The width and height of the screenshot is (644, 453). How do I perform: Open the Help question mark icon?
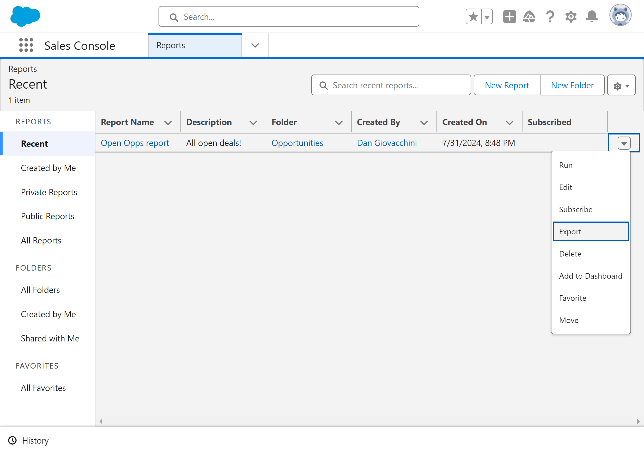click(x=550, y=16)
